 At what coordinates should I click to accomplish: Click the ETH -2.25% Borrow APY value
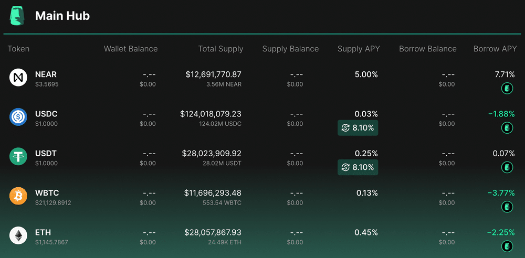click(500, 233)
